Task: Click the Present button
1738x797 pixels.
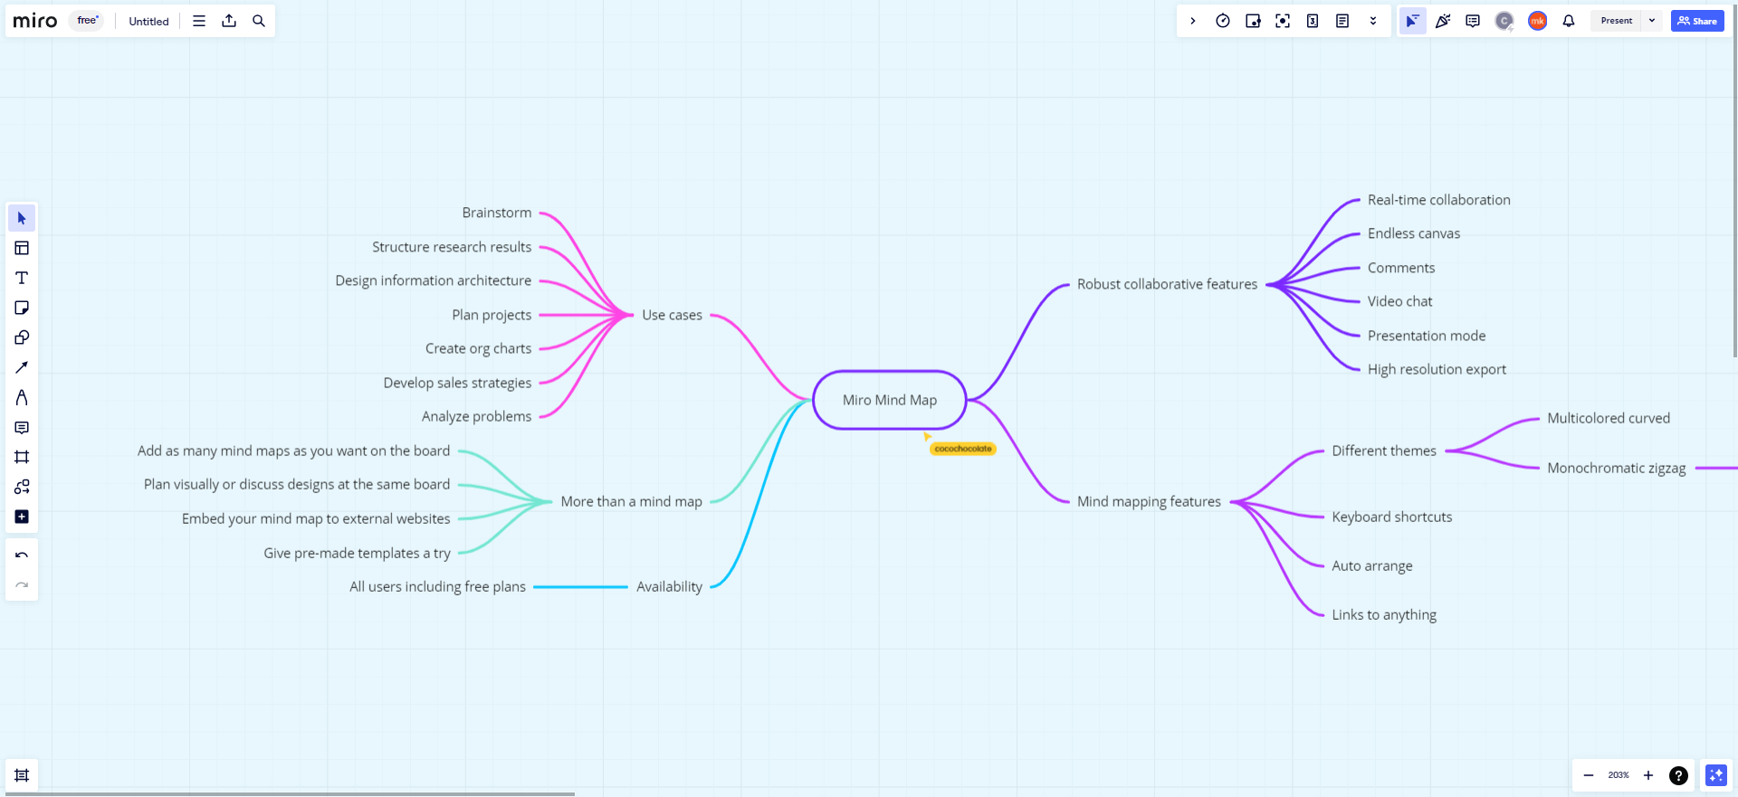Action: [x=1616, y=21]
